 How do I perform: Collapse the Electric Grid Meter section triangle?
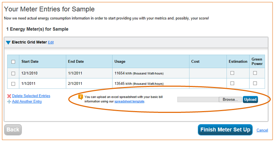pyautogui.click(x=8, y=42)
